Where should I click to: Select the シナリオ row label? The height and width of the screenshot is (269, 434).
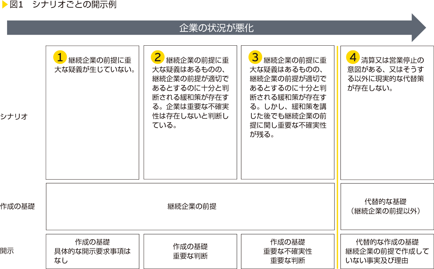point(14,116)
